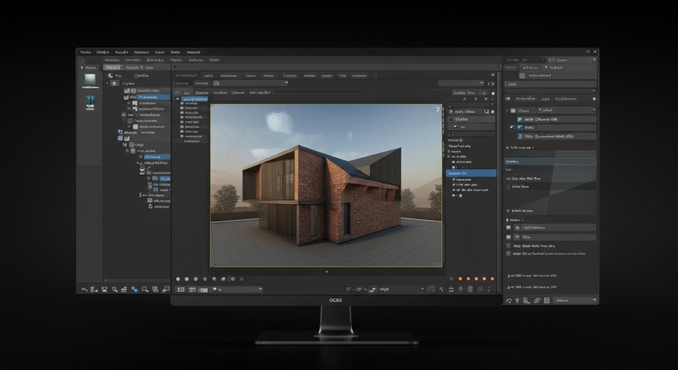678x370 pixels.
Task: Switch to the second tab above the render view
Action: pos(209,76)
